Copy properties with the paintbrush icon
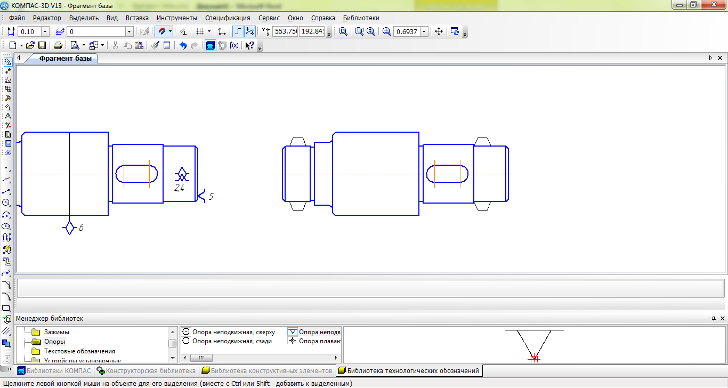728x388 pixels. [155, 45]
